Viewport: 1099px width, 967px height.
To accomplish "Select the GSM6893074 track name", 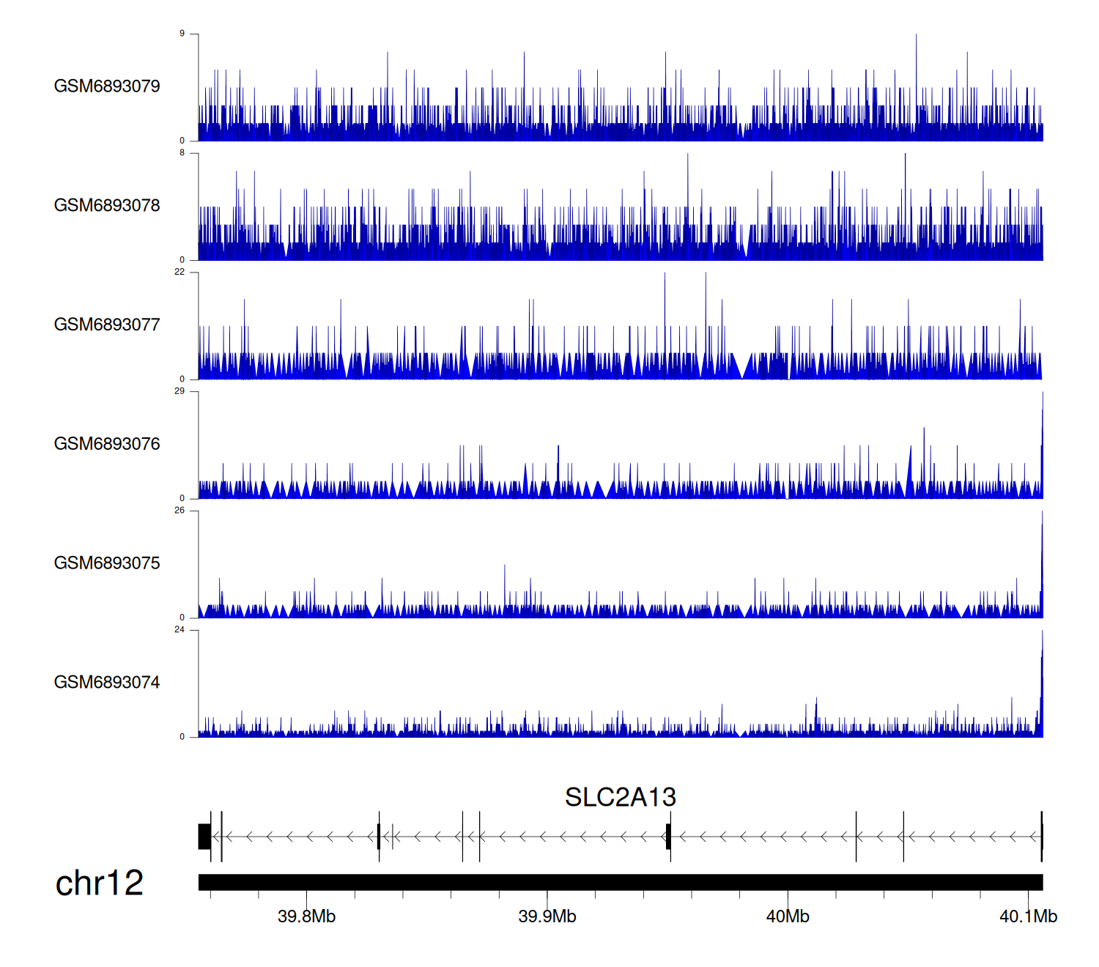I will click(x=107, y=683).
